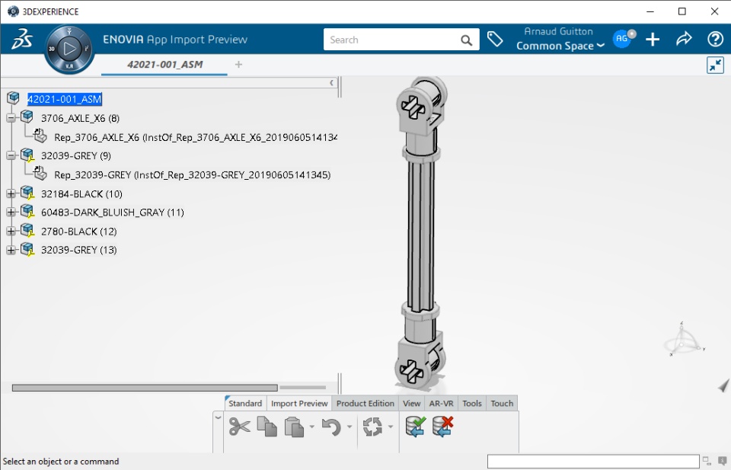Switch to the Product Edition tab
This screenshot has height=470, width=731.
[365, 403]
